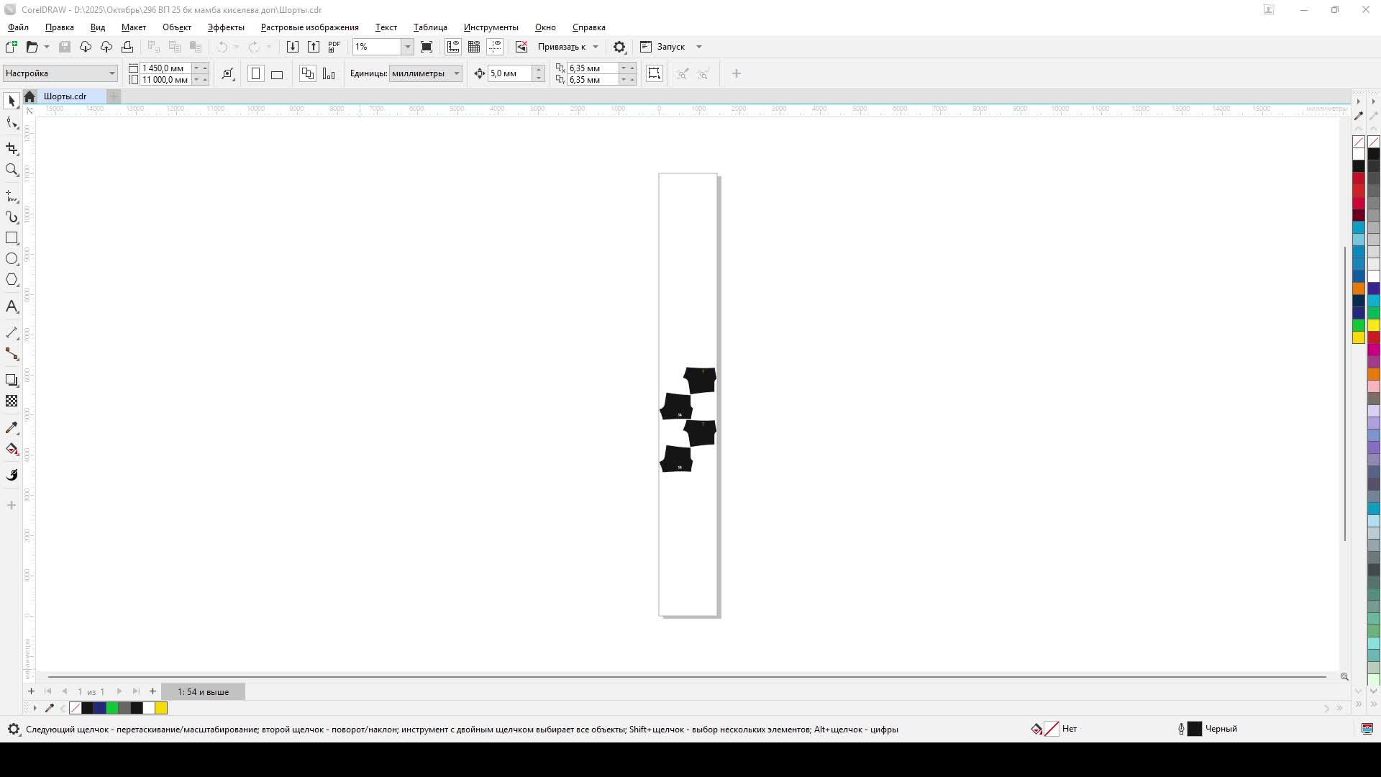The image size is (1381, 777).
Task: Expand the Undo history dropdown
Action: coord(236,47)
